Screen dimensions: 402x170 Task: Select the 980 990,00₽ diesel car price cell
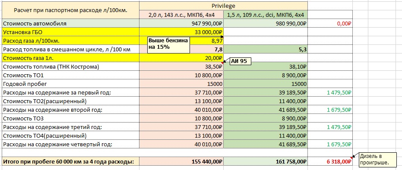click(x=266, y=24)
